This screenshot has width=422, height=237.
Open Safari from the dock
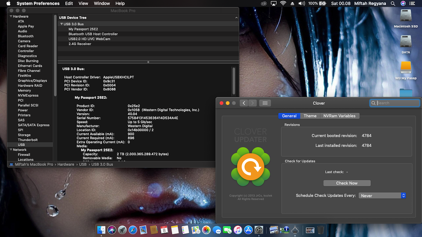coord(133,230)
